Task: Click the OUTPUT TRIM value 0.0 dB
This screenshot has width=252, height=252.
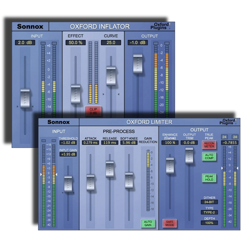Action: (x=189, y=143)
